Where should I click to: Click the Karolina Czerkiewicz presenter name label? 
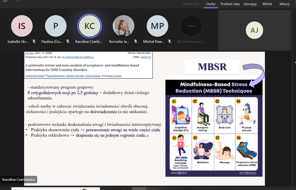(18, 180)
